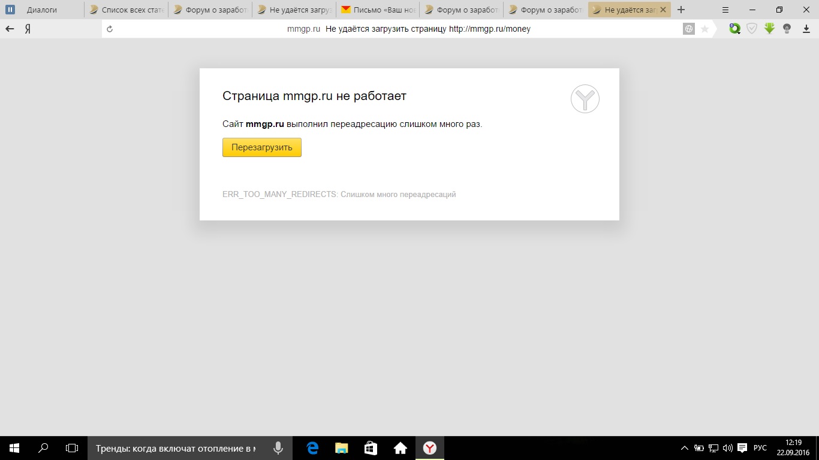Open the Windows Start menu
The height and width of the screenshot is (460, 819).
pos(14,448)
